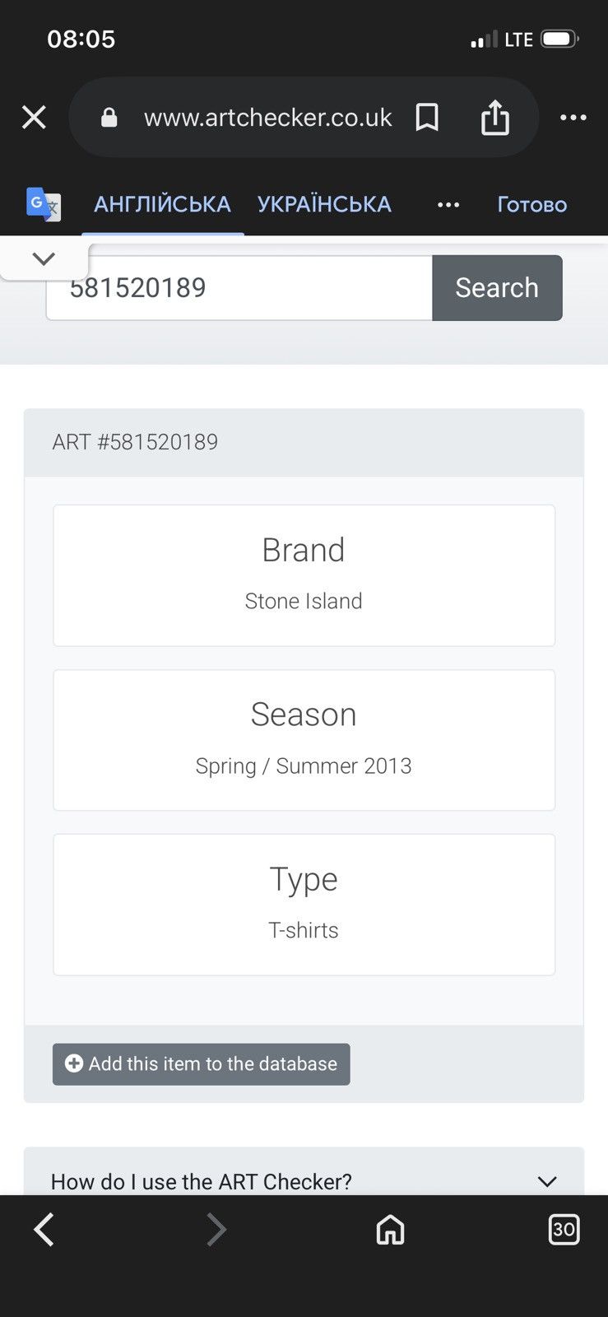Open the tab switcher showing 30 tabs

pos(564,1230)
